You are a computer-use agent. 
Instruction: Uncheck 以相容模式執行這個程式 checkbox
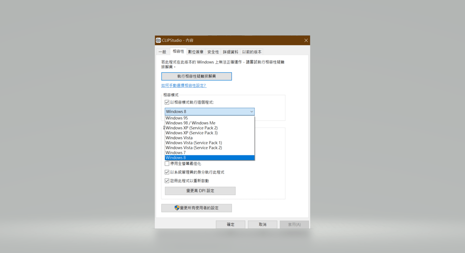pyautogui.click(x=167, y=102)
